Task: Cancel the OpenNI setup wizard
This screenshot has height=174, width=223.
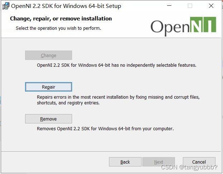Action: [x=199, y=162]
